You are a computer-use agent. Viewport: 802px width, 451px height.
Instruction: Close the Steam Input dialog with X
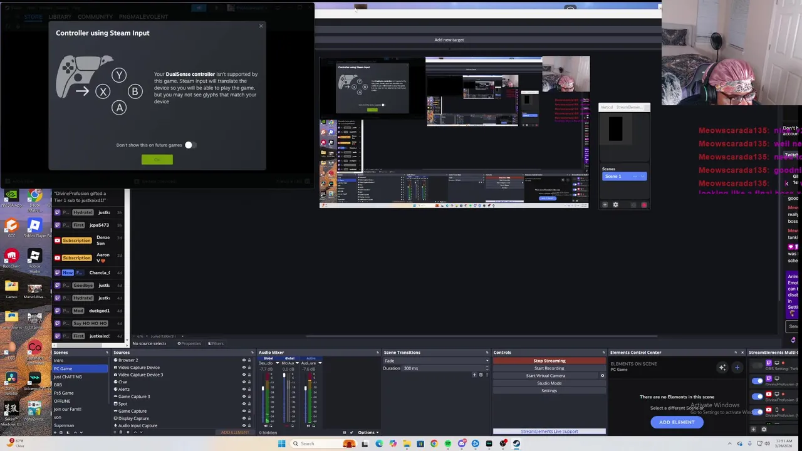(x=261, y=26)
